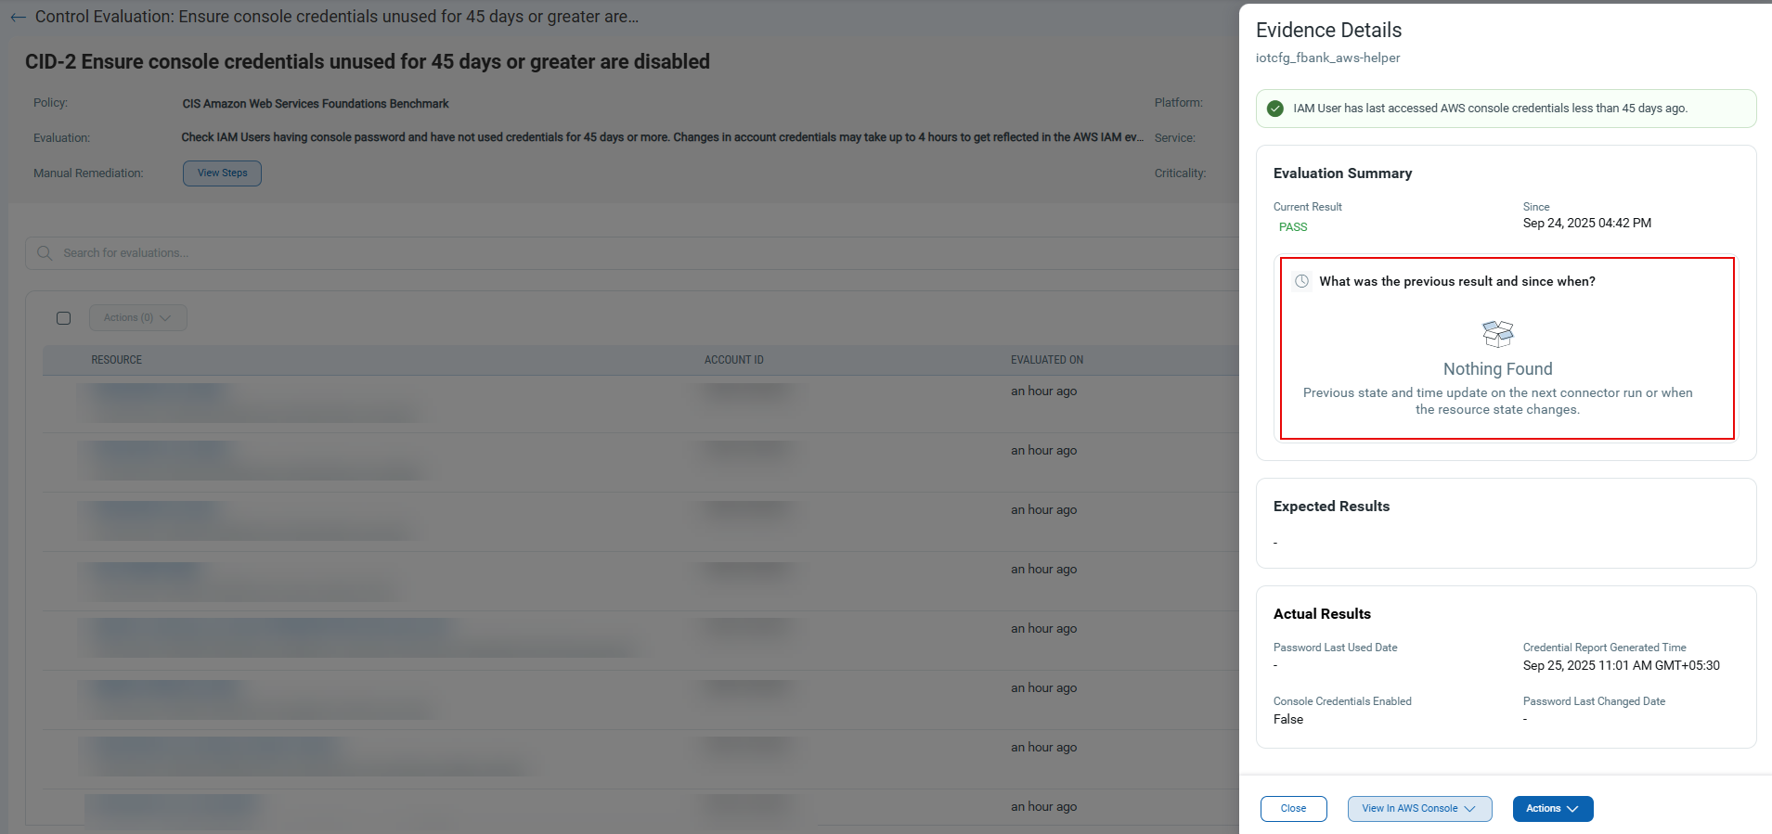Sort by the RESOURCE column header
Screen dimensions: 1772x834
point(117,360)
